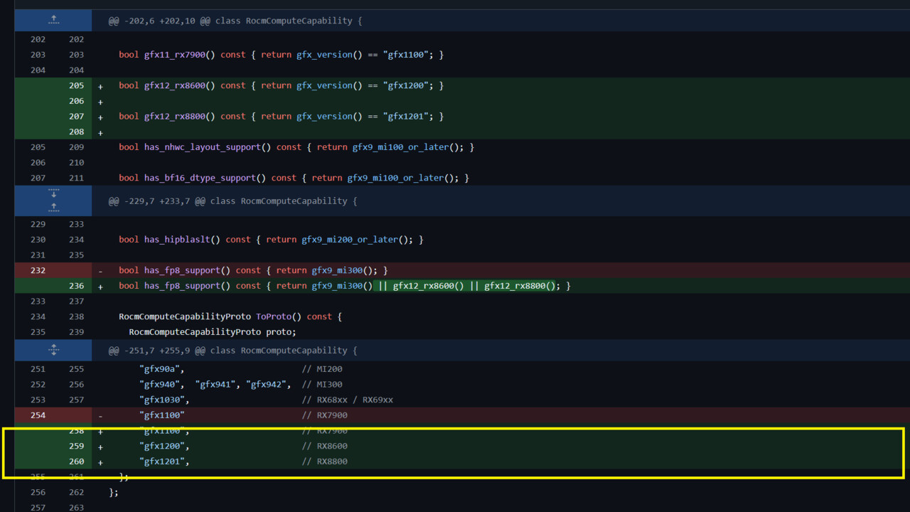Click has_hipblaslt() function name
This screenshot has width=910, height=512.
click(182, 240)
